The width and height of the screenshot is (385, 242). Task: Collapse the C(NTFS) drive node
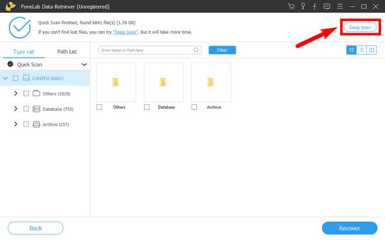5,78
